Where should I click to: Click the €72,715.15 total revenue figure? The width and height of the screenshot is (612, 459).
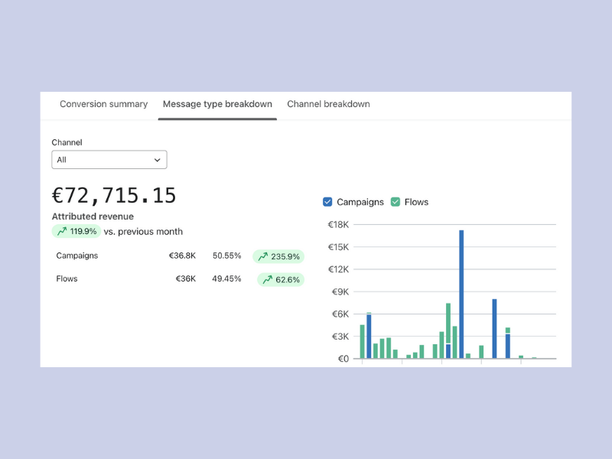[114, 196]
